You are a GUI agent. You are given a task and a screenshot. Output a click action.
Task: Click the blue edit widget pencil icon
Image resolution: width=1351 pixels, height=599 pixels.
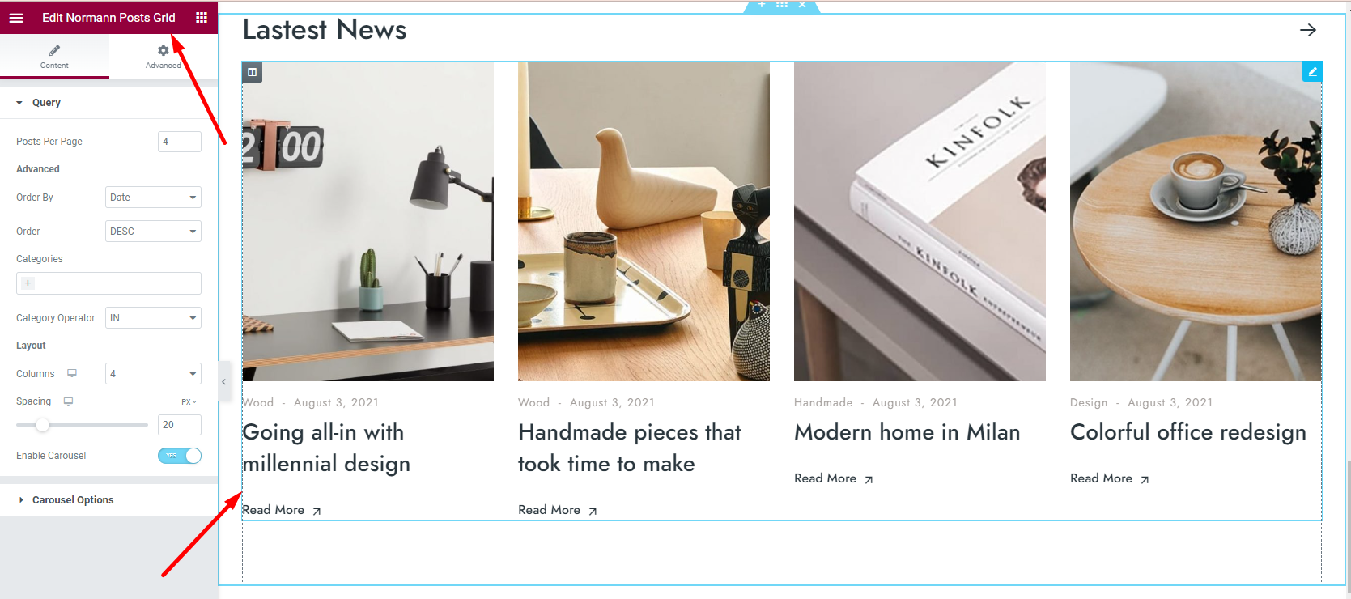pos(1312,71)
